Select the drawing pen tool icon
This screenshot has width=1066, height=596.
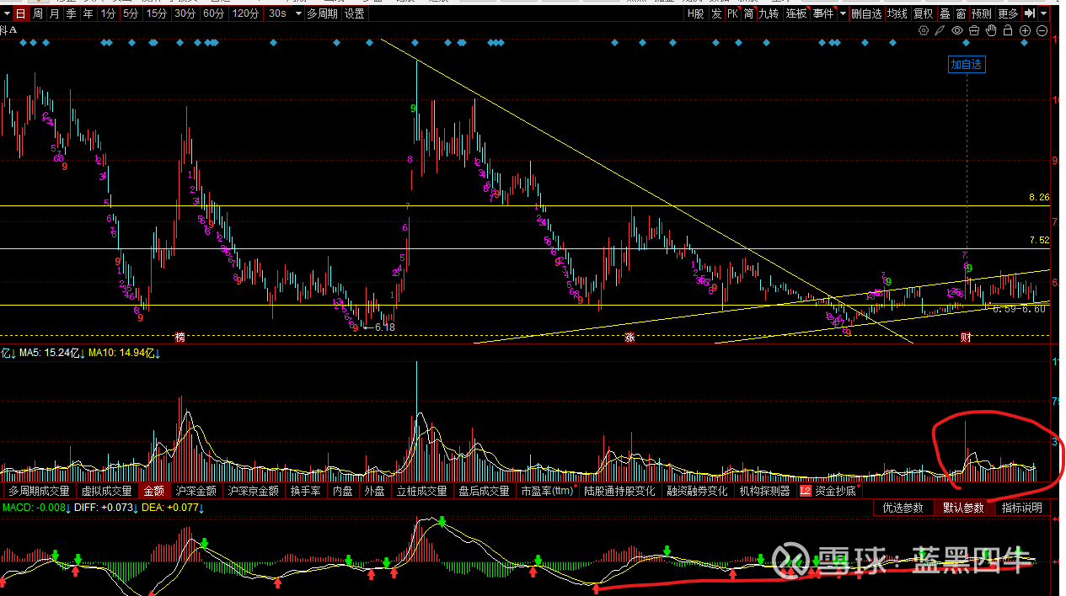940,30
